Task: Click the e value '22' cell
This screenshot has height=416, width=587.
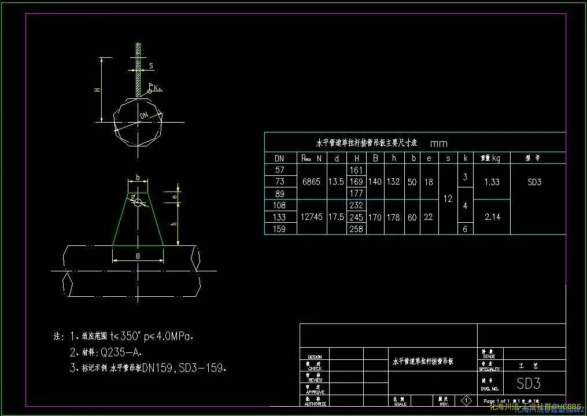Action: click(429, 217)
